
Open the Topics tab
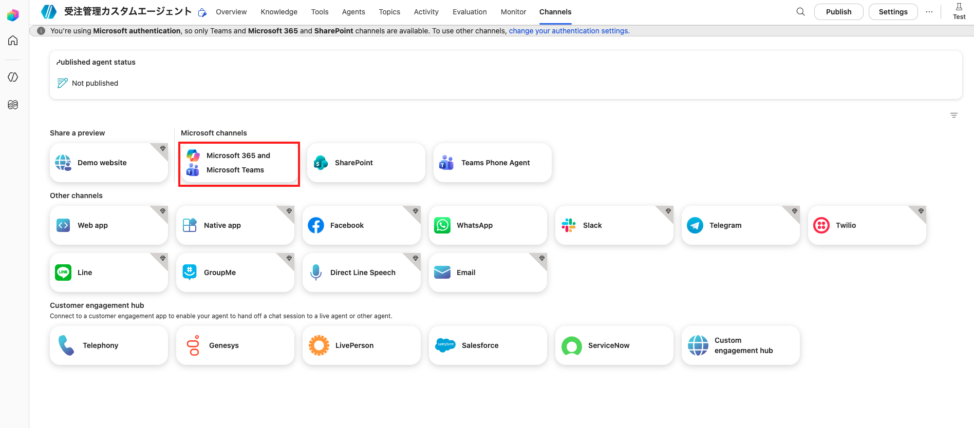389,12
